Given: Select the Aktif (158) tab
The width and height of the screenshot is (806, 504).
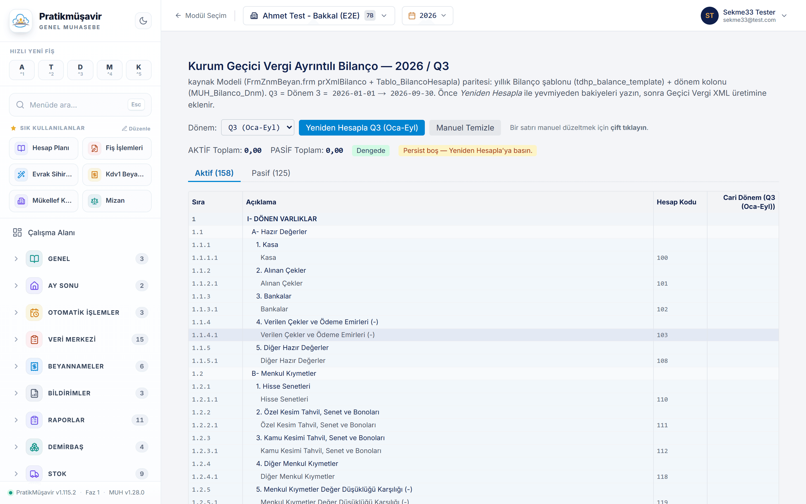Looking at the screenshot, I should (214, 173).
